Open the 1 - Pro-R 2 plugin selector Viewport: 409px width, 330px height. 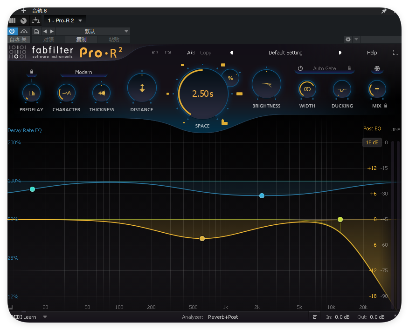65,20
